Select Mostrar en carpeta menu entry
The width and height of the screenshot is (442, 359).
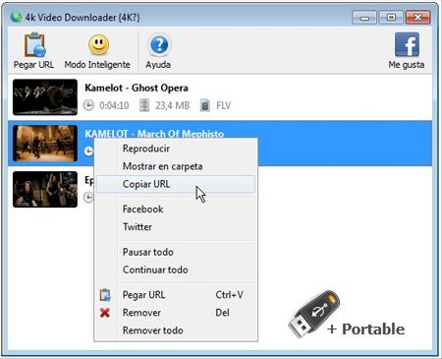point(176,166)
